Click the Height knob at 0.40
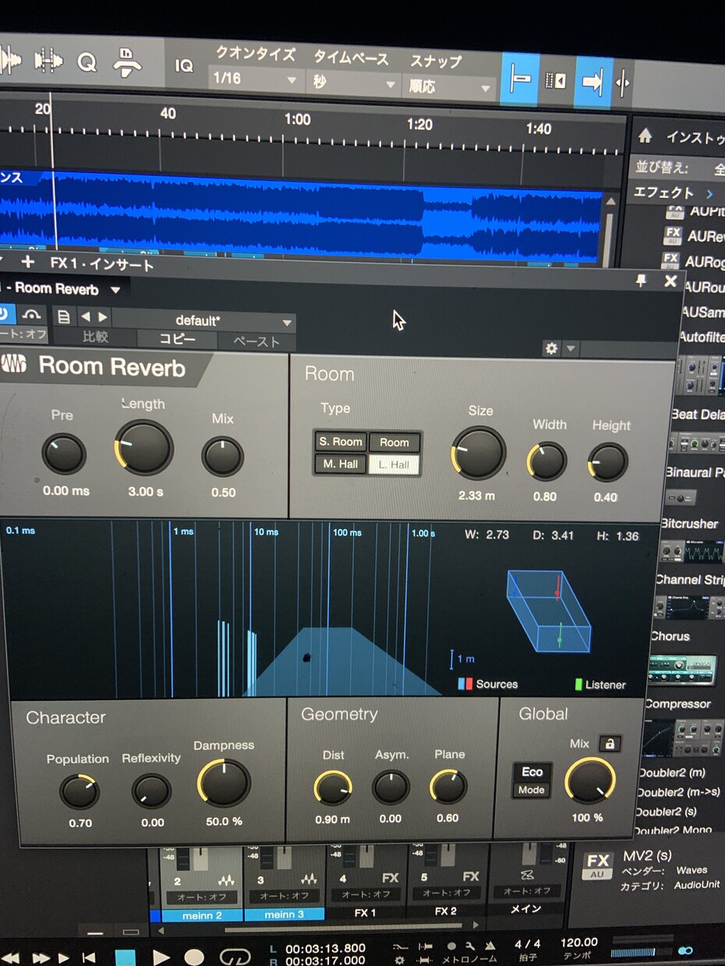The height and width of the screenshot is (966, 725). point(607,462)
